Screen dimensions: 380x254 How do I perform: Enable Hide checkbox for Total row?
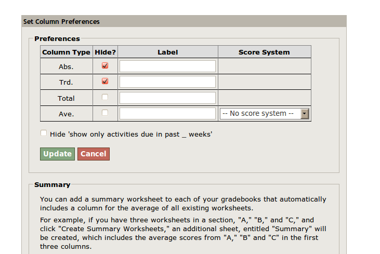point(105,97)
